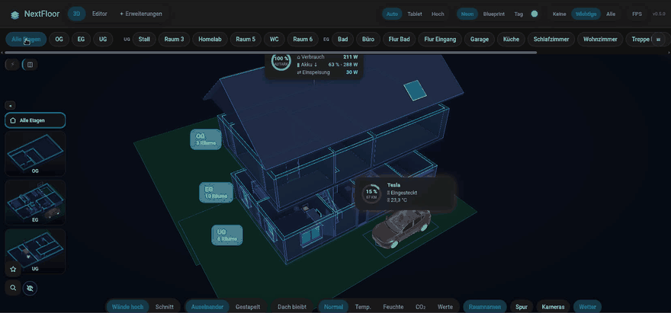Click the UG 6 Räume label
Screen dimensions: 671x313
pyautogui.click(x=227, y=235)
